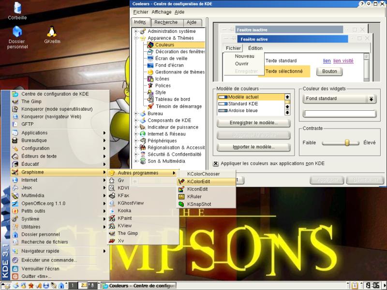Screen dimensions: 387x290
Task: Open the Affichage menu
Action: pos(162,12)
